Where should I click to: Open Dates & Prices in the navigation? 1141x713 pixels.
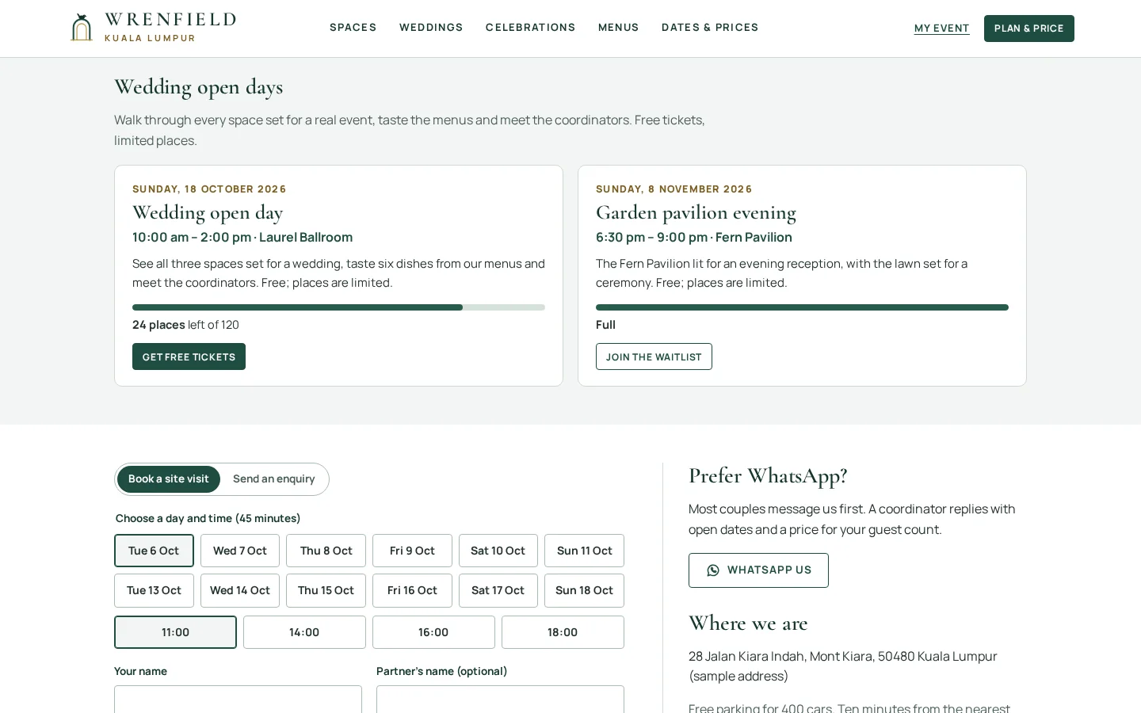point(710,28)
